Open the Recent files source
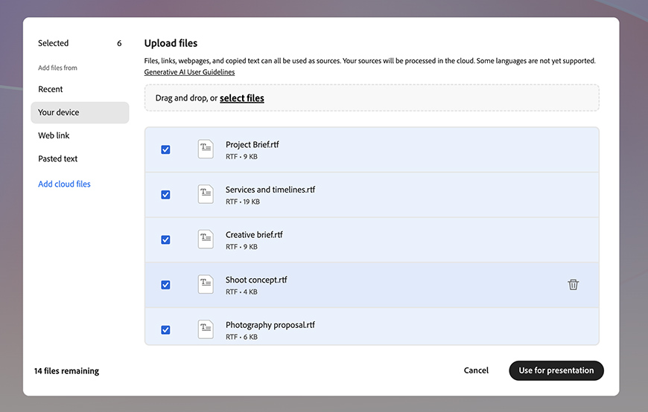 (x=51, y=89)
